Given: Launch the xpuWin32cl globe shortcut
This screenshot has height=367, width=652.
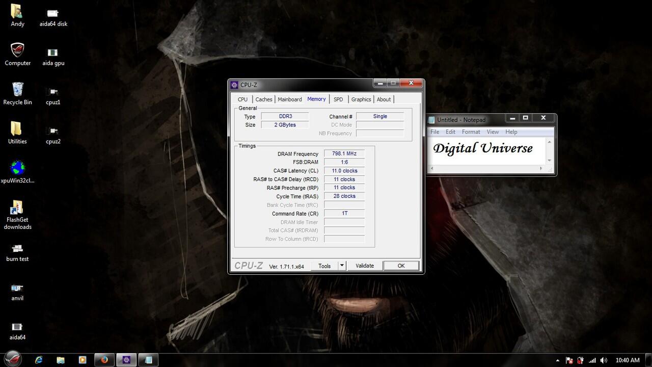Looking at the screenshot, I should coord(18,172).
